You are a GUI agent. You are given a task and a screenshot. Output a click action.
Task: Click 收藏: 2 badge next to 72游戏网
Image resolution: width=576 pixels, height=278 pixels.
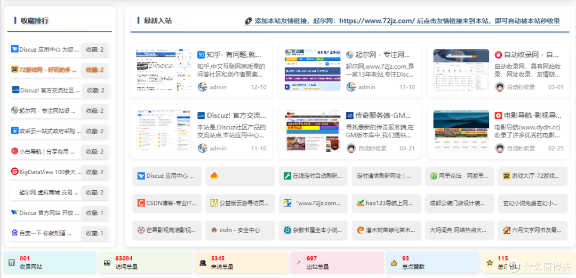point(95,70)
